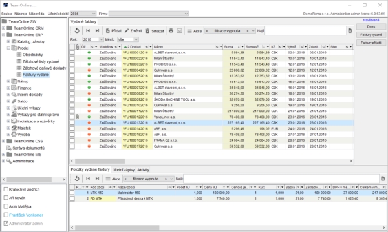Click the Dnes button
This screenshot has height=232, width=388.
click(x=371, y=26)
